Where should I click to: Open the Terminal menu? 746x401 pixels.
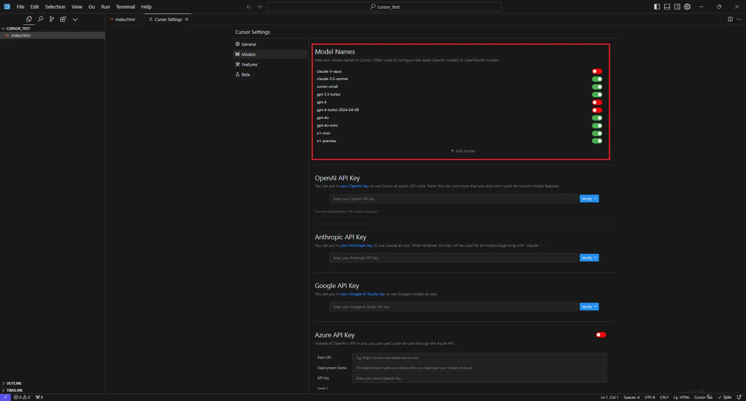coord(125,7)
